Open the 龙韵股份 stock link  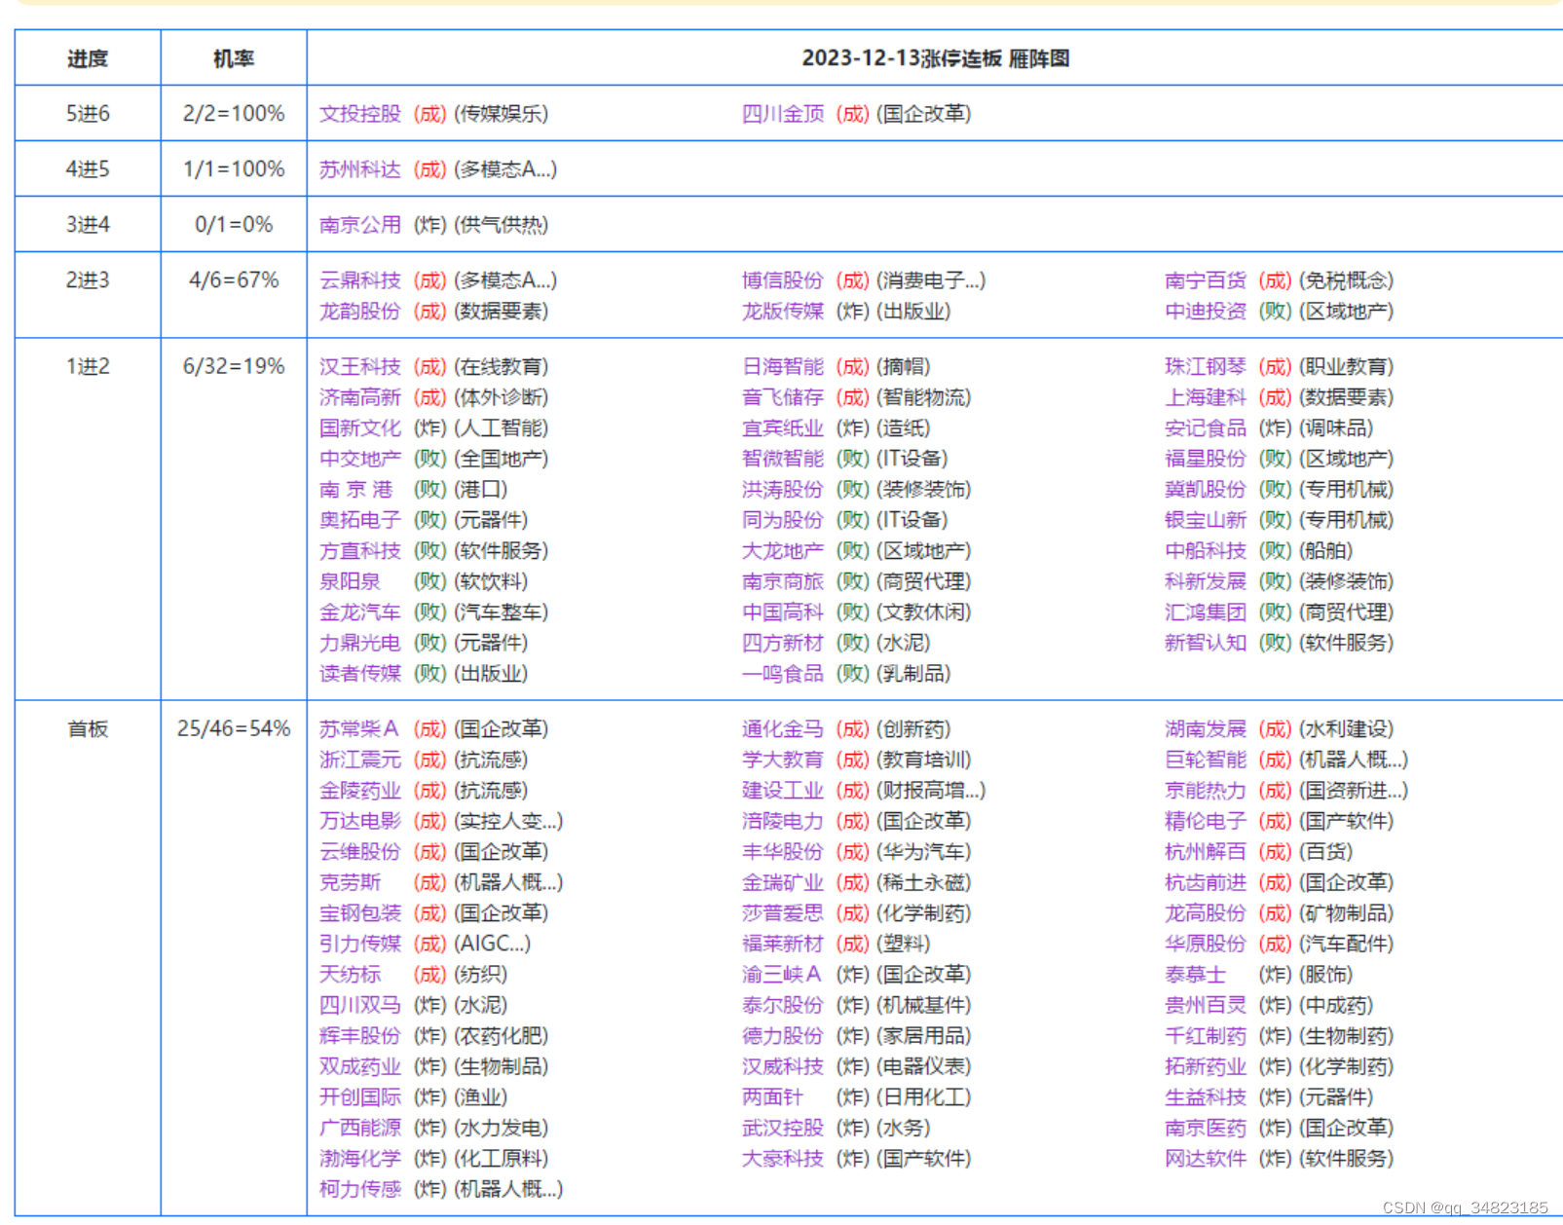pos(360,312)
